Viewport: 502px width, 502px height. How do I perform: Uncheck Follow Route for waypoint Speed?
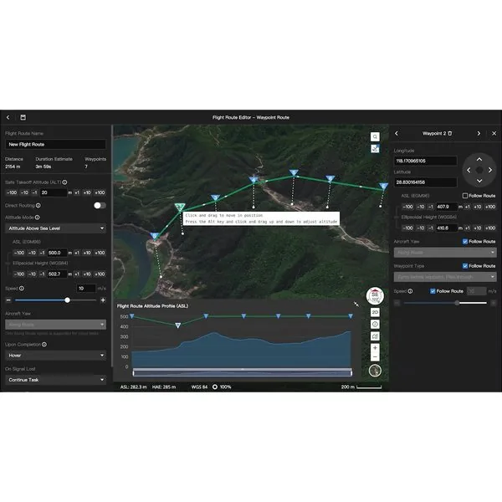[433, 291]
